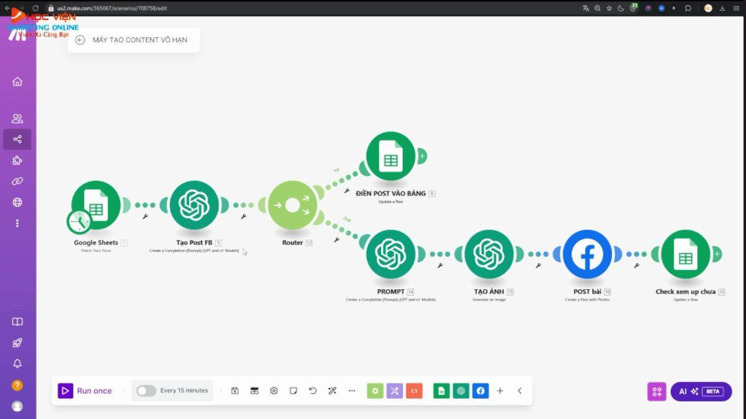Open filter wrench between Google Sheets and Tạo Post FB
Viewport: 746px width, 419px height.
click(145, 217)
